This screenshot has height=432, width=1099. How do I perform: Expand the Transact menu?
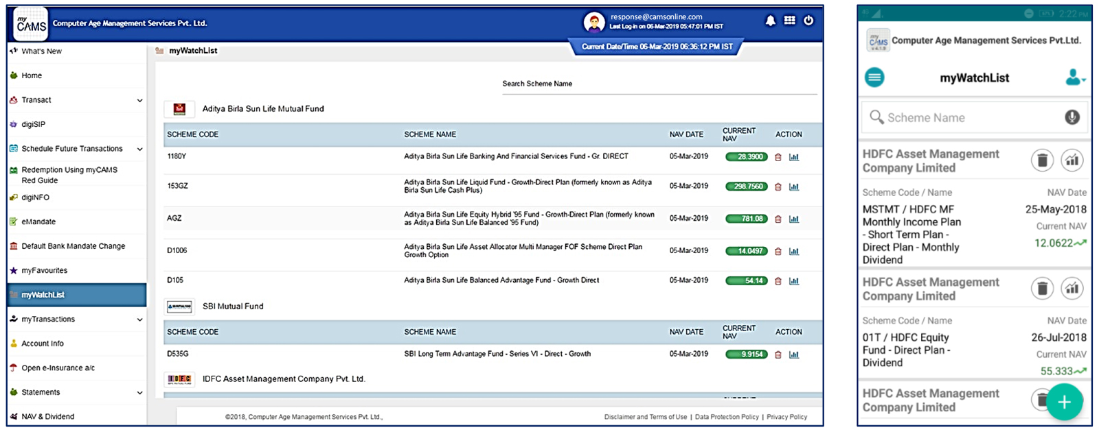(139, 100)
